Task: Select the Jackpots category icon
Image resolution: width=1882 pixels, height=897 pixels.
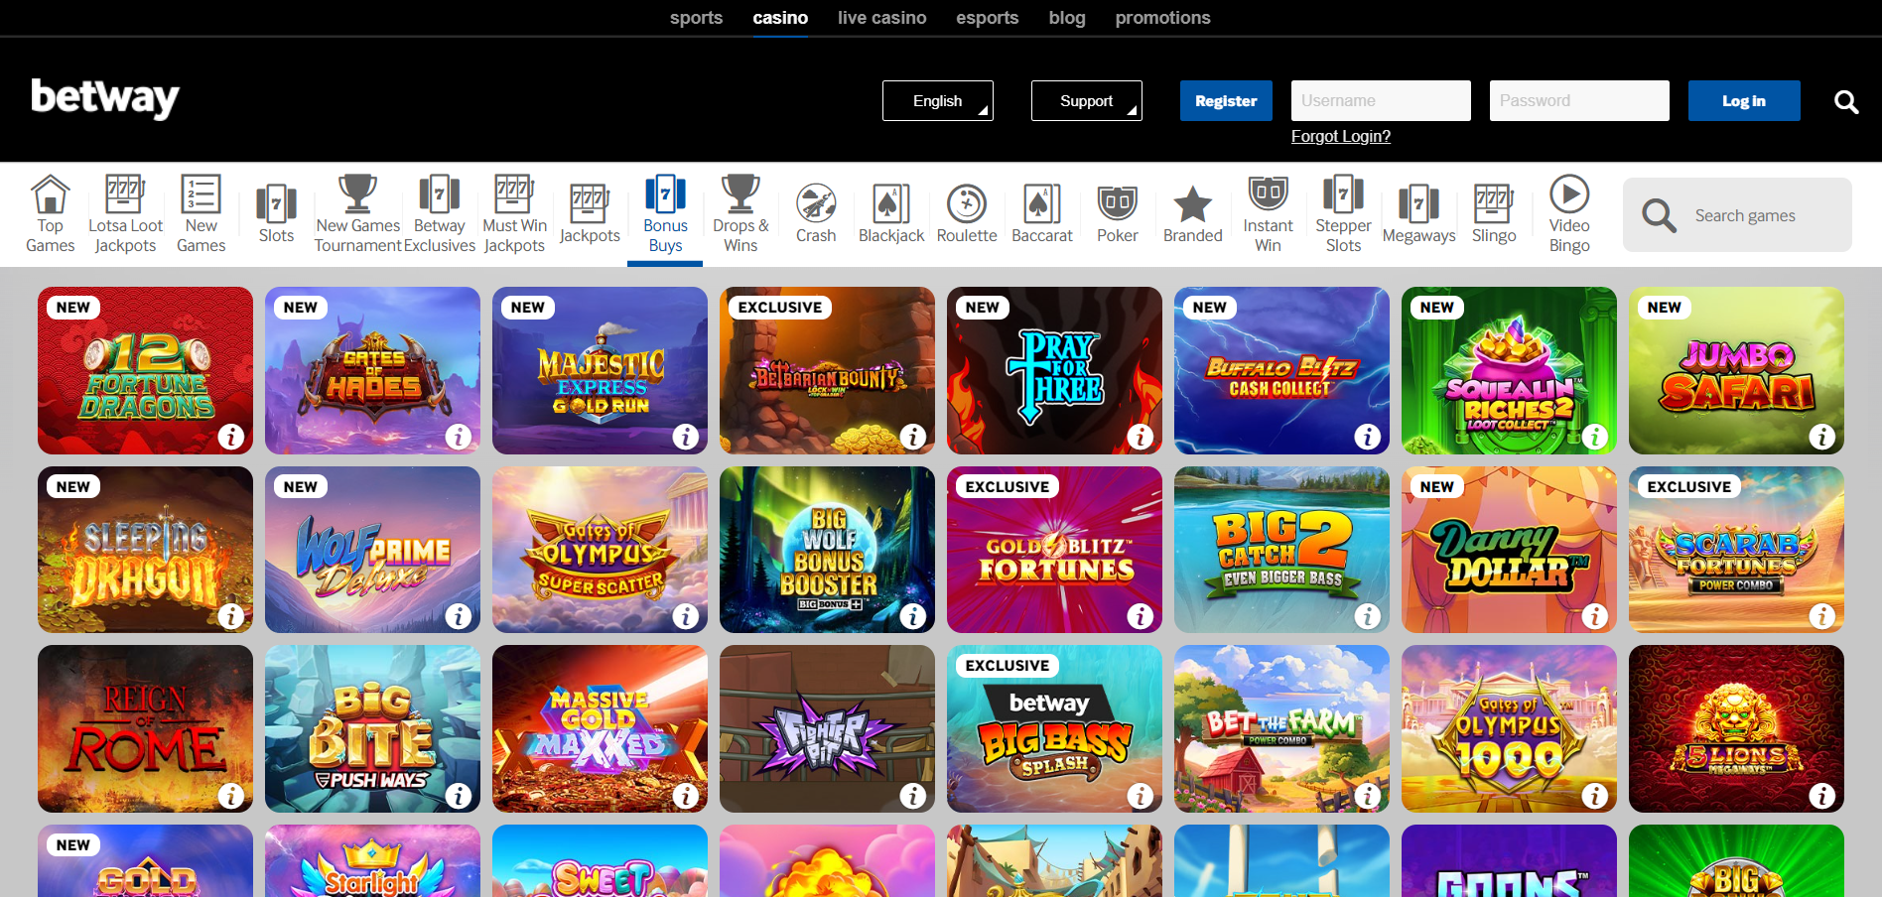Action: [590, 204]
